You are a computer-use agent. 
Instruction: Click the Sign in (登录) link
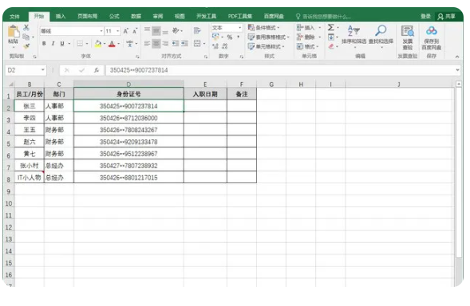point(425,17)
